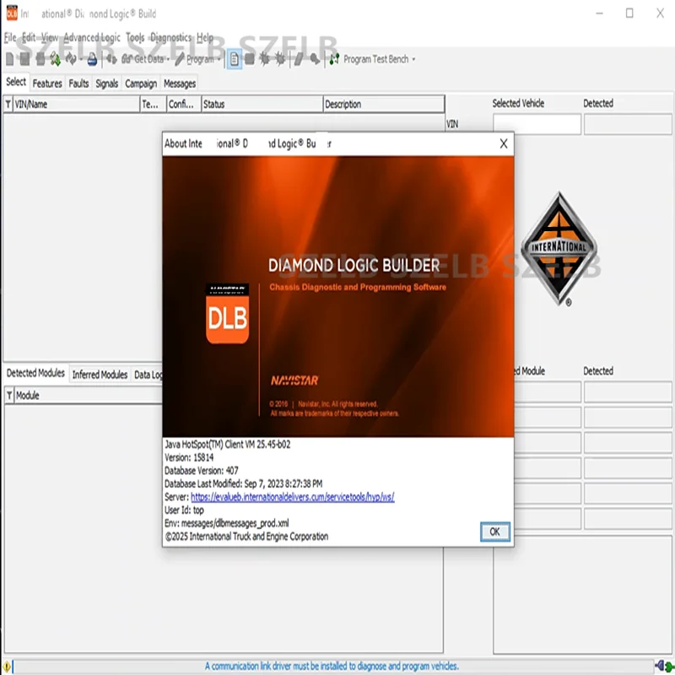Click the Get Data binoculars icon
The height and width of the screenshot is (675, 675).
pyautogui.click(x=127, y=59)
